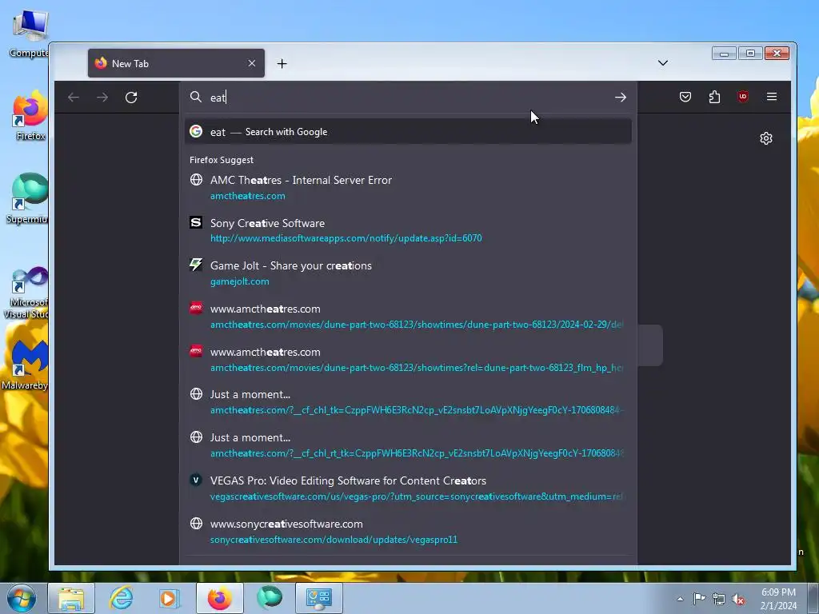Open the Windows Start menu orb
Viewport: 819px width, 614px height.
click(x=22, y=598)
